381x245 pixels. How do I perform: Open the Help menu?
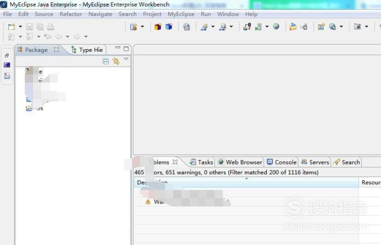pos(251,14)
